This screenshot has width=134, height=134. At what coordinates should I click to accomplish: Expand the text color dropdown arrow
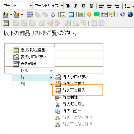point(11,15)
